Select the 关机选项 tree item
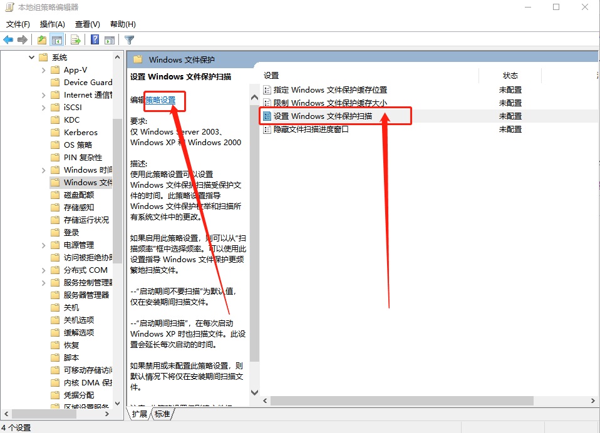This screenshot has height=433, width=600. click(x=79, y=320)
